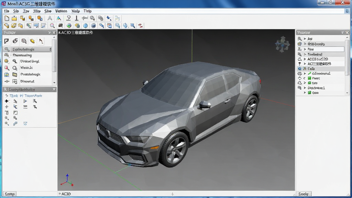This screenshot has height=198, width=352.
Task: Select the highlighted first row in left tool list
Action: click(27, 49)
